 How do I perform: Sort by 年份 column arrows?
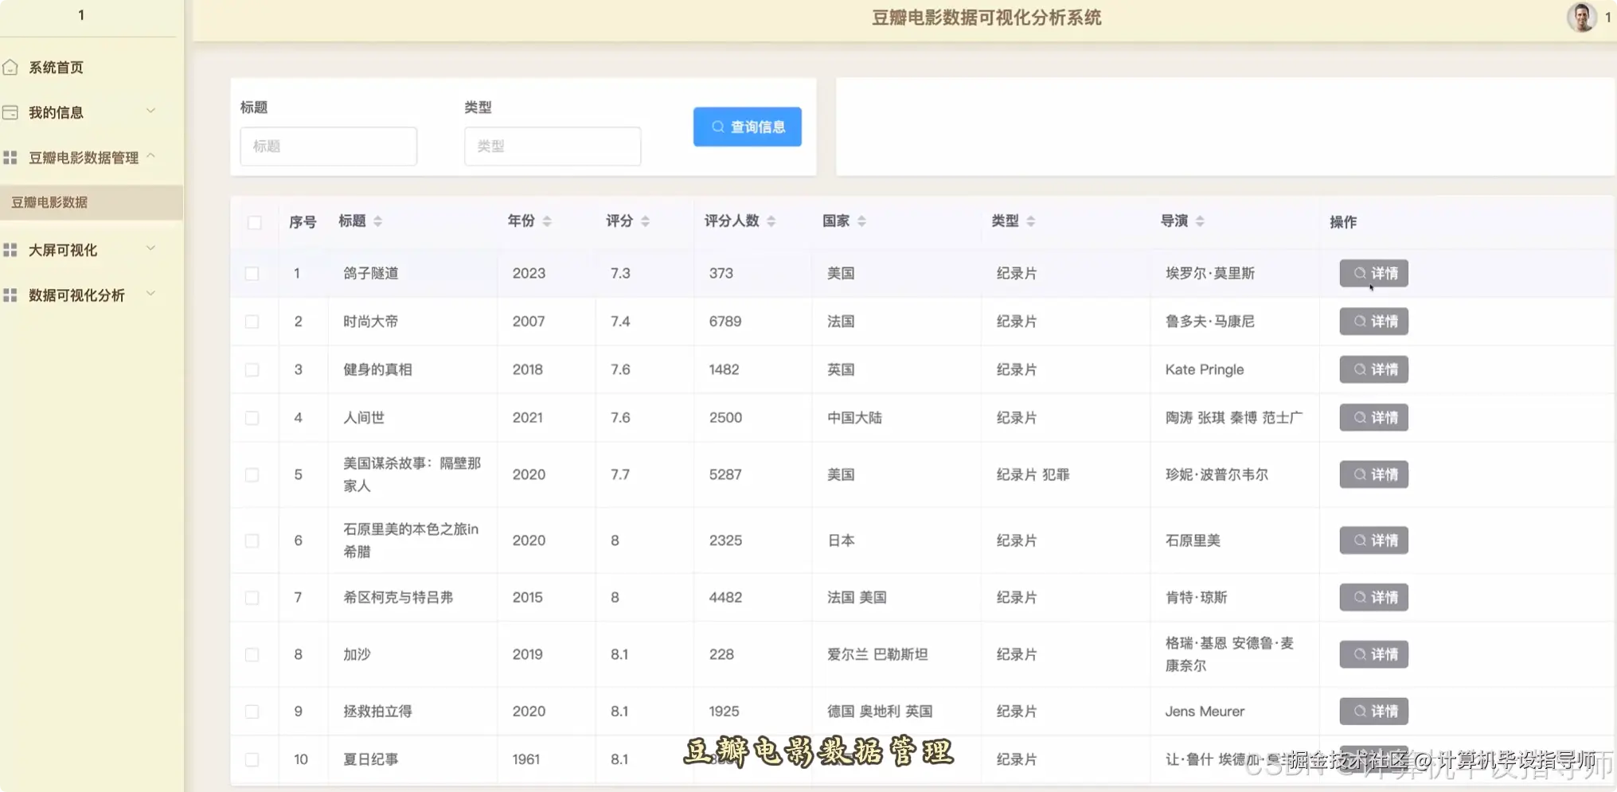(547, 221)
